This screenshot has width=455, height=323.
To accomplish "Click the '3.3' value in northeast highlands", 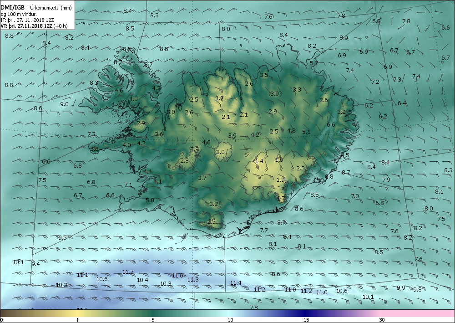I will (297, 89).
